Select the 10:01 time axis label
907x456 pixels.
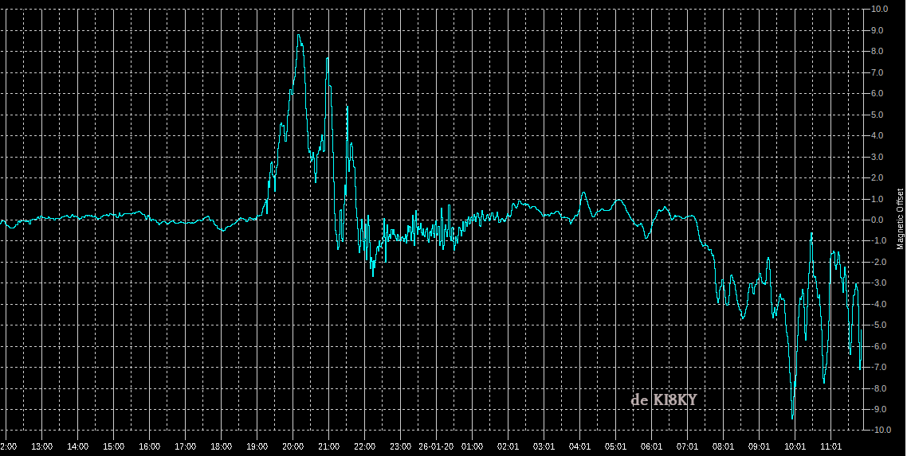pos(795,446)
